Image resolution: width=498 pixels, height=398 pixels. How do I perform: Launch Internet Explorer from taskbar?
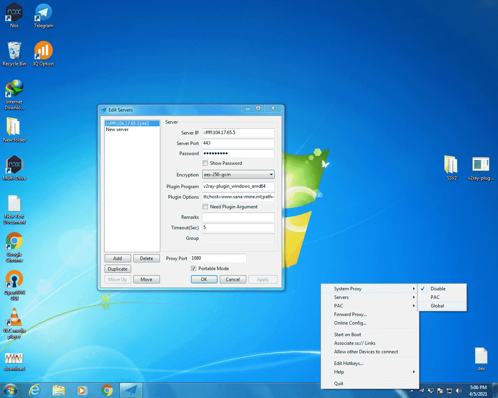point(35,390)
